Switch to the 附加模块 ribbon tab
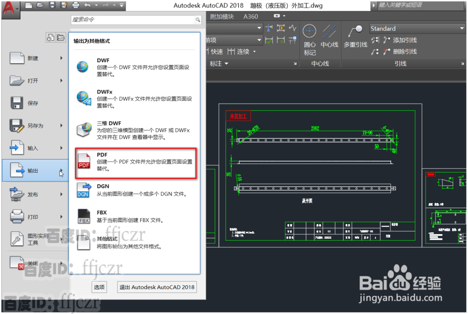The image size is (468, 314). click(222, 16)
